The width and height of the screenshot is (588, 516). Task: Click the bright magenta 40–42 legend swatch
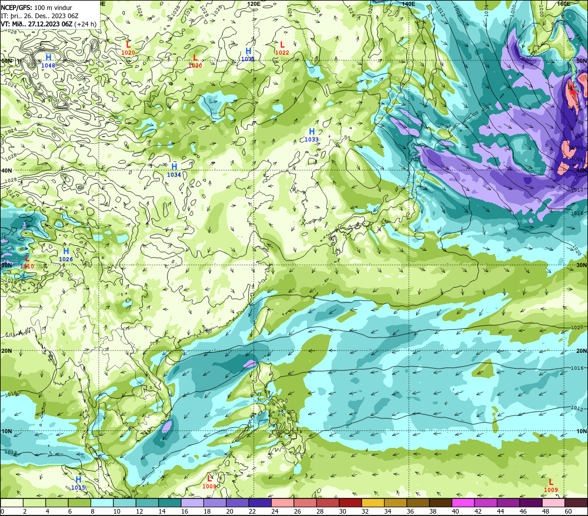coord(463,502)
